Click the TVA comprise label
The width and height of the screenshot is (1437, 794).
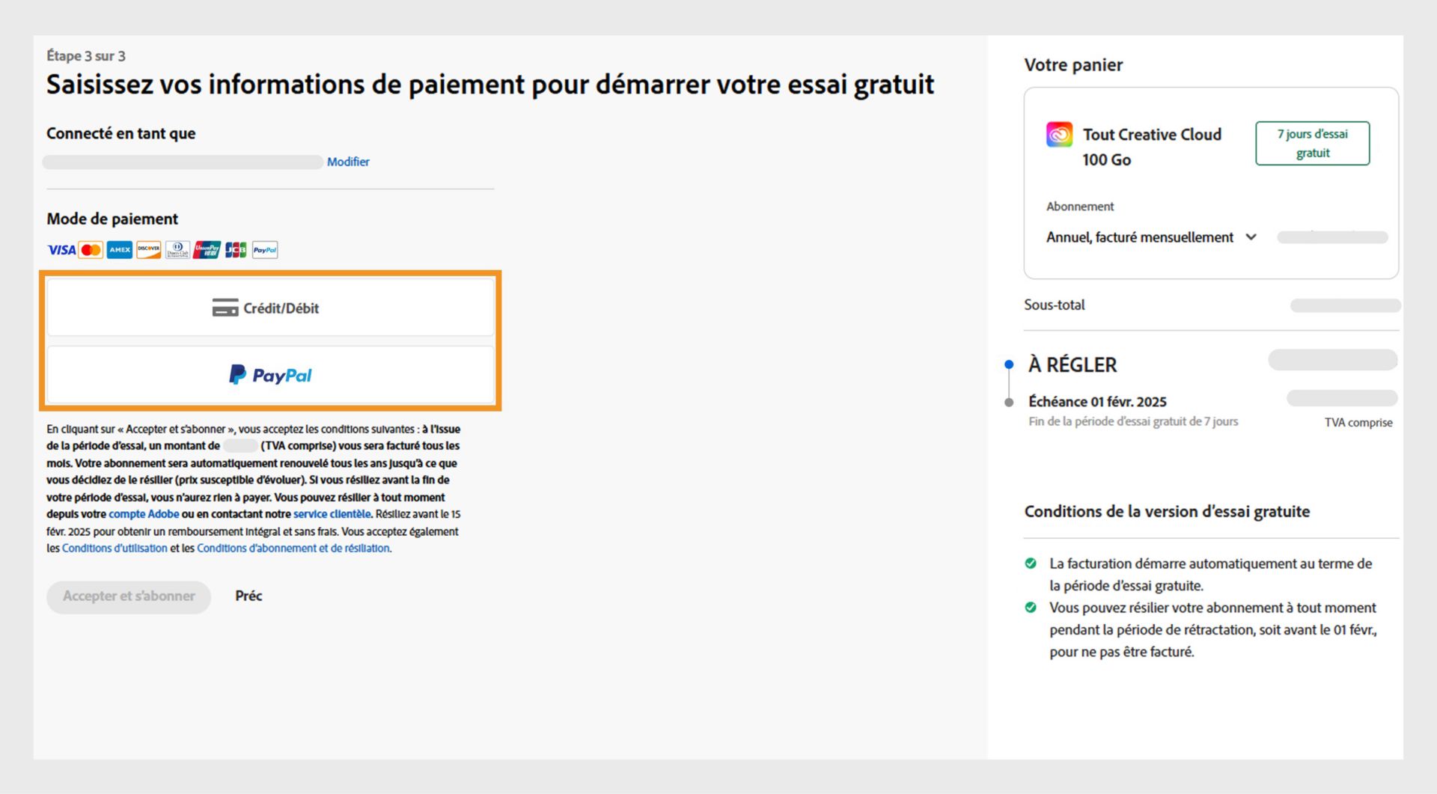pyautogui.click(x=1358, y=423)
